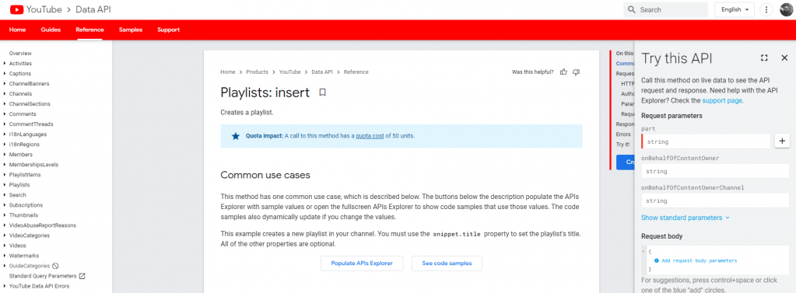Expand the Thumbnails sidebar item
This screenshot has height=293, width=796.
5,215
